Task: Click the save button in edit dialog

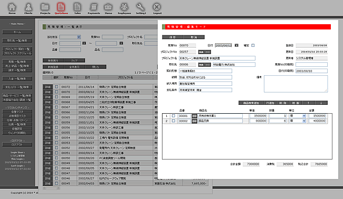Action: tap(173, 37)
